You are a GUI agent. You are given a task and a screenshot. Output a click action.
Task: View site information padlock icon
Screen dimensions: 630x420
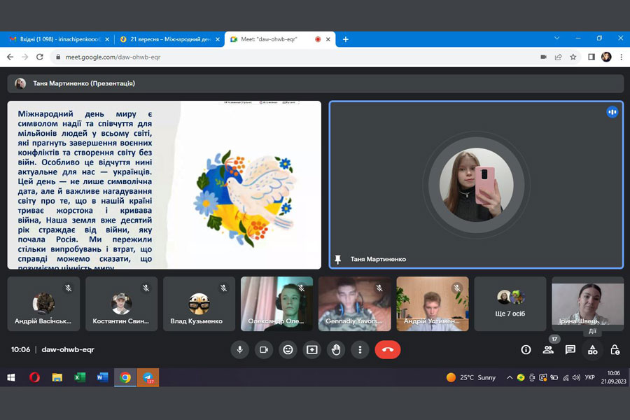coord(58,57)
